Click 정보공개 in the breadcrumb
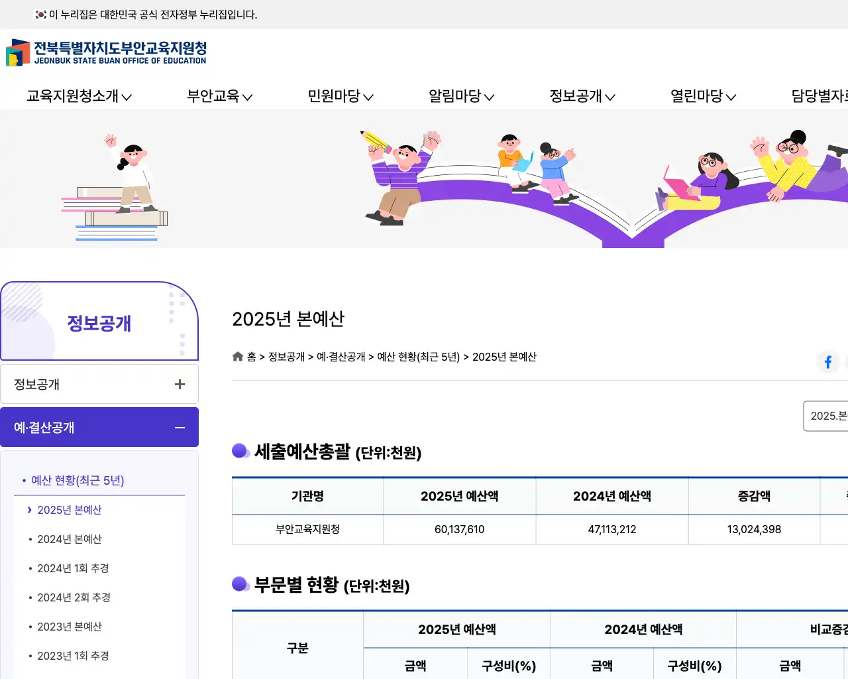Screen dimensions: 848x679 (286, 357)
